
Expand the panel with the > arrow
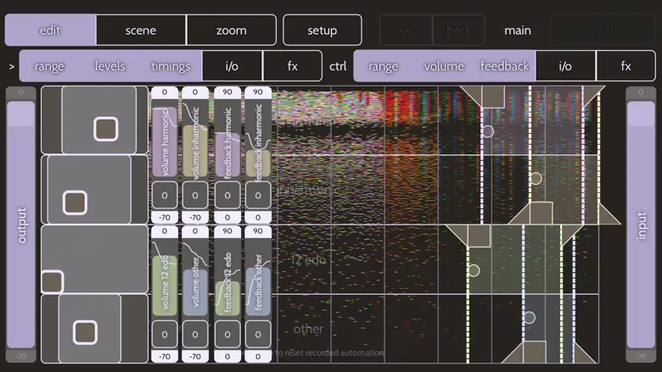[x=11, y=66]
